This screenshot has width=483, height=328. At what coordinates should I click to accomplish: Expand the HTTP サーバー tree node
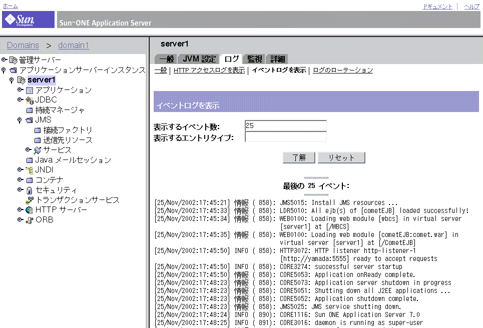click(x=21, y=210)
